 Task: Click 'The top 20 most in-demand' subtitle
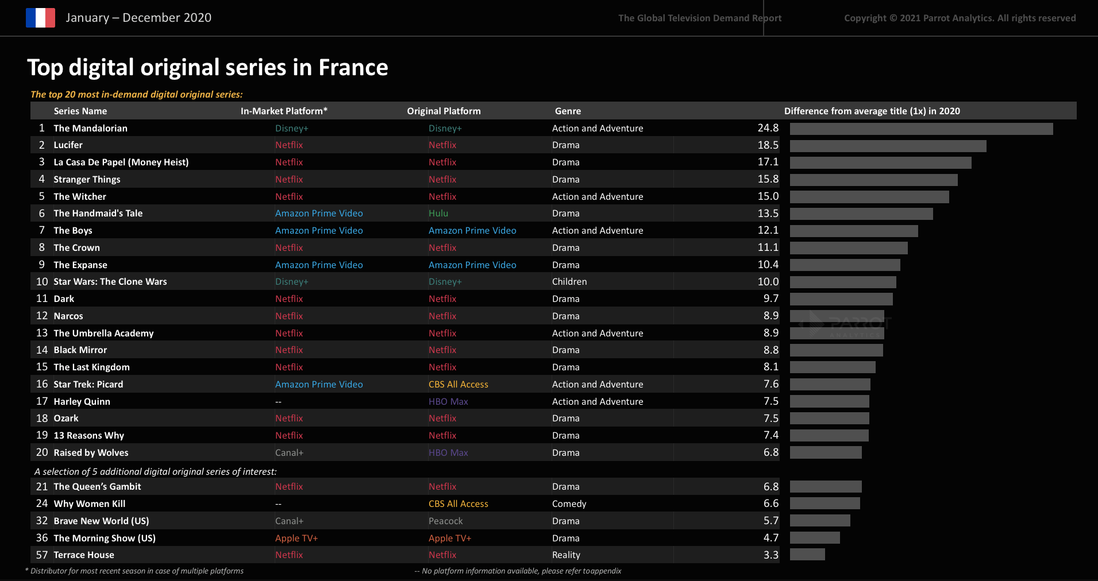coord(137,94)
